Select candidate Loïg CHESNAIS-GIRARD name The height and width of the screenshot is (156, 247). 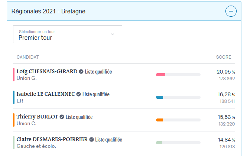47,72
